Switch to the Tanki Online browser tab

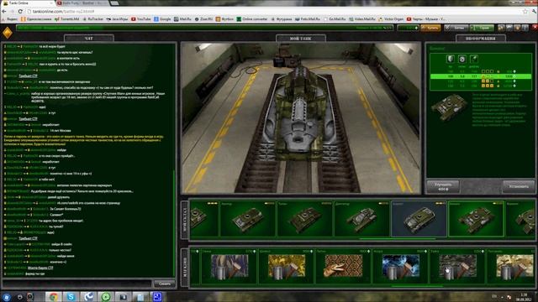pos(28,3)
